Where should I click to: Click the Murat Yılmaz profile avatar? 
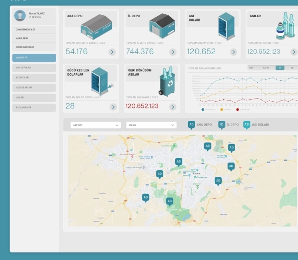20,16
